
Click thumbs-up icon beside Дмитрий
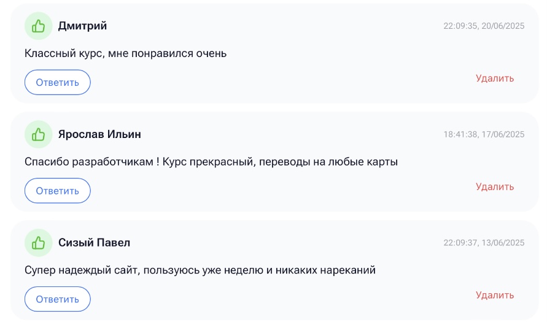(39, 26)
